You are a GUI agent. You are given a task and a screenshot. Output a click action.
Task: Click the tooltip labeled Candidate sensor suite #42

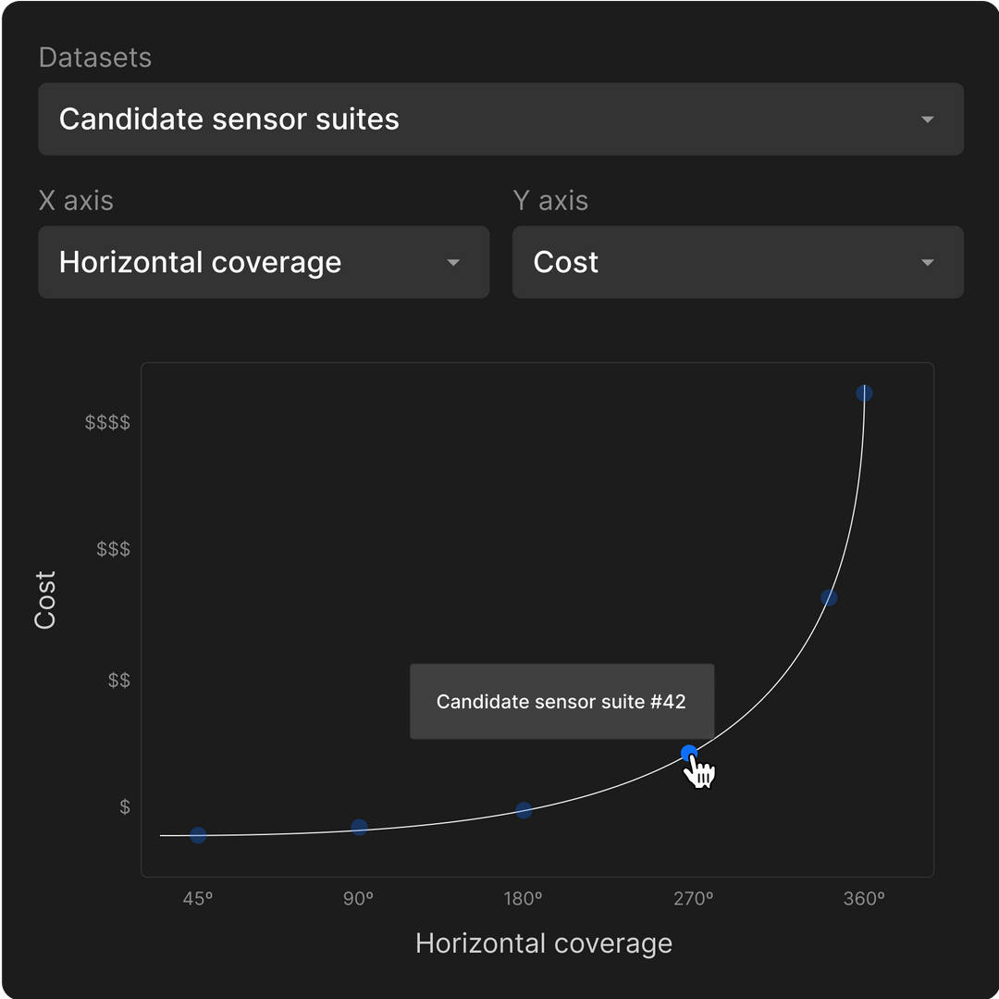(x=561, y=702)
